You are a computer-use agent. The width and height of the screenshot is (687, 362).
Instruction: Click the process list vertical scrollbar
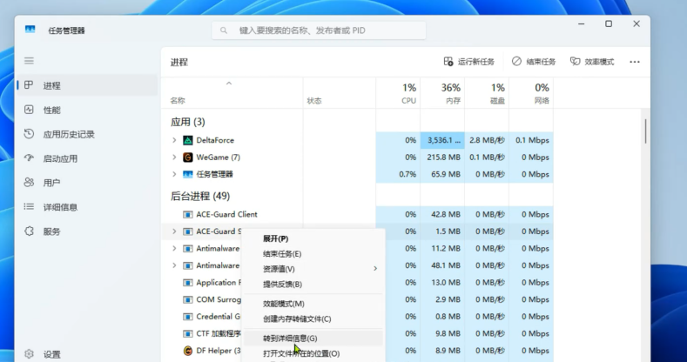646,131
